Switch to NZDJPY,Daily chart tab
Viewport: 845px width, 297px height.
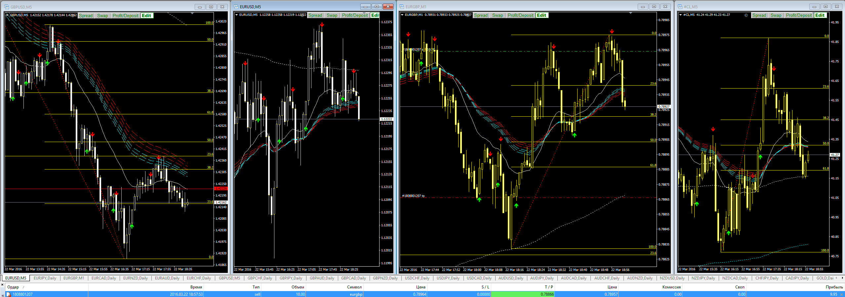point(704,278)
